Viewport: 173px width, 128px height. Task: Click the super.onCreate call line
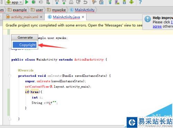pyautogui.click(x=55, y=81)
